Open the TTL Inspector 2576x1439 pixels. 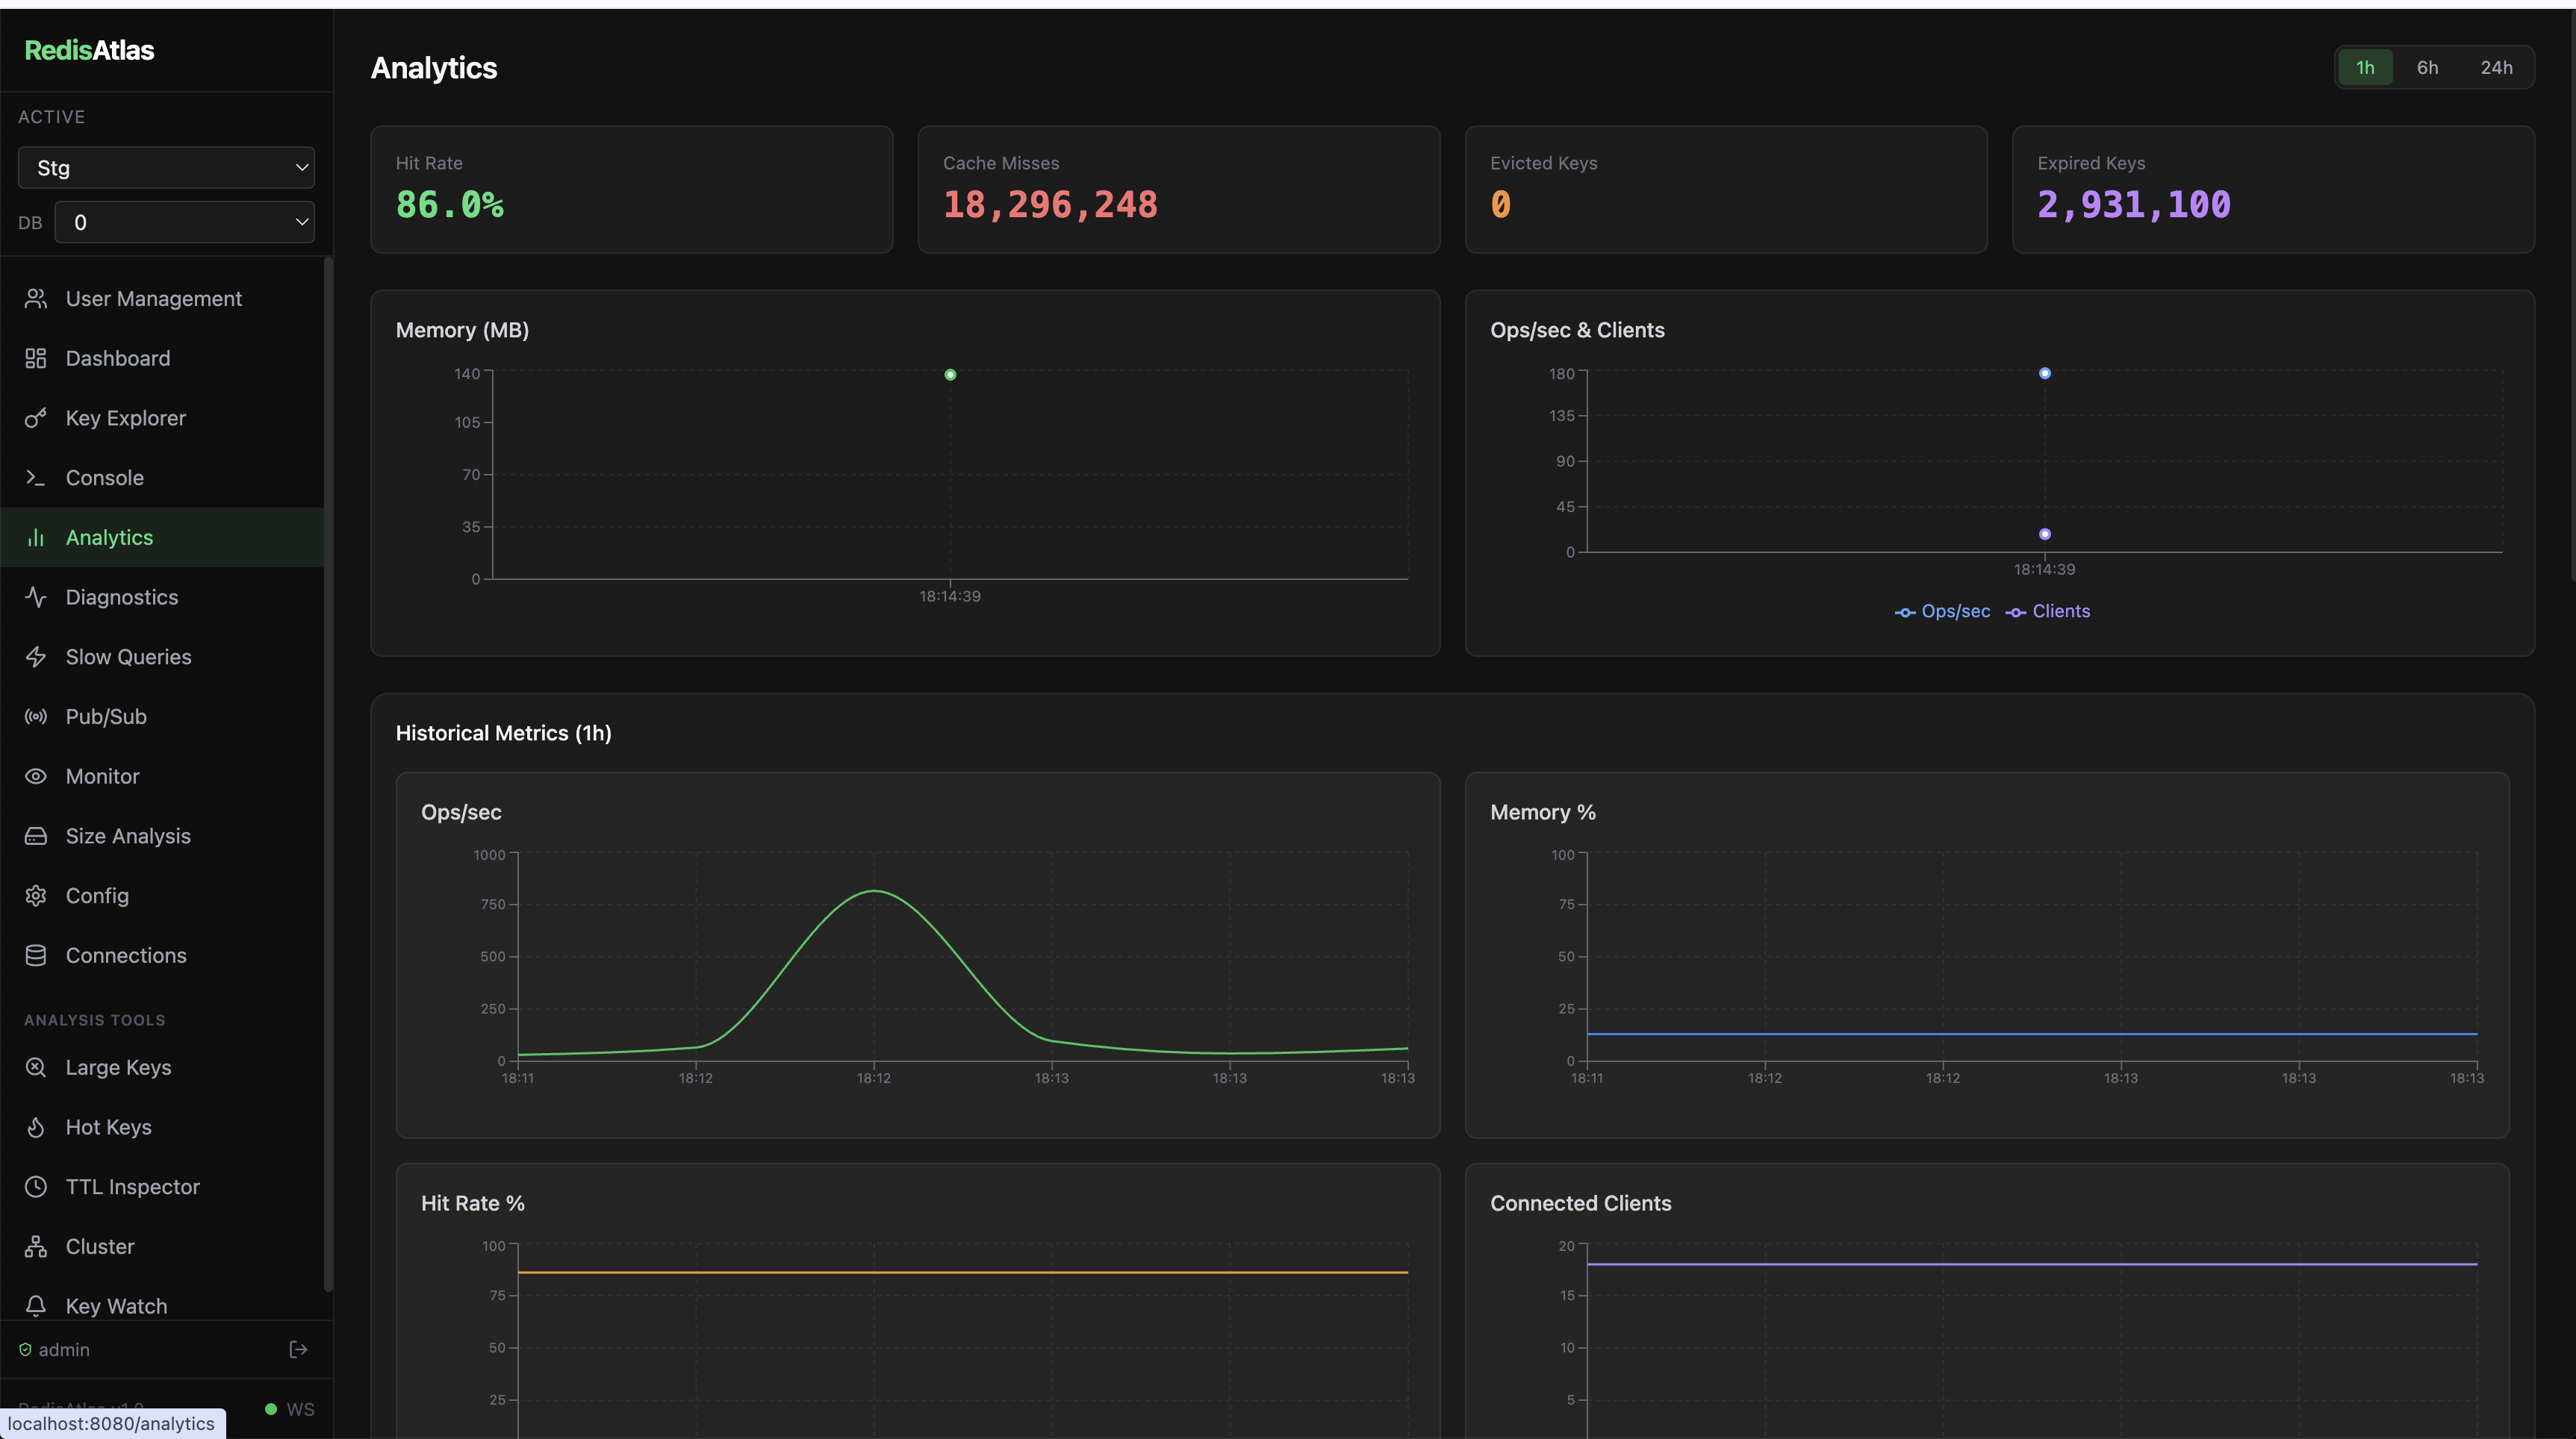point(132,1186)
